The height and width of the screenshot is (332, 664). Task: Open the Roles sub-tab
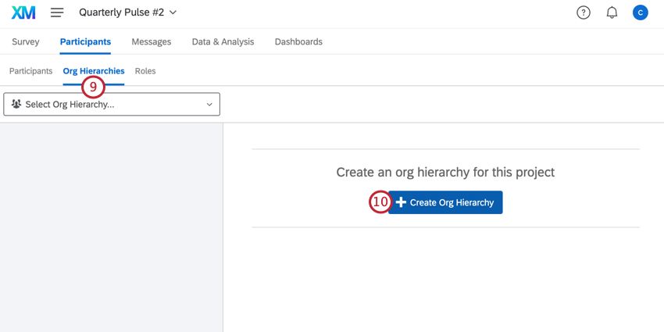tap(145, 71)
